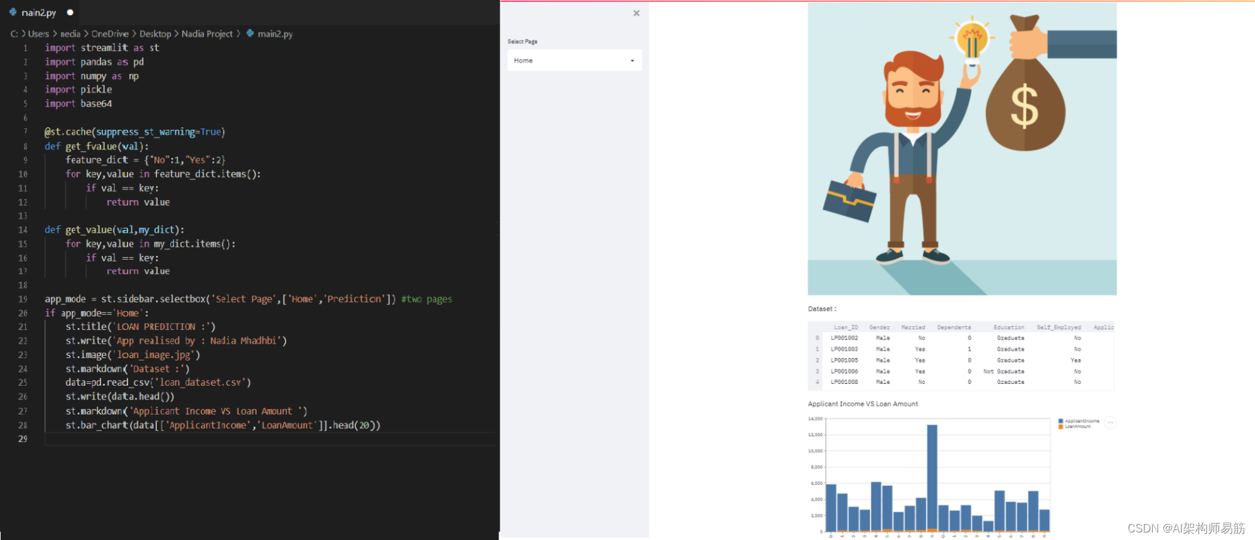Select the main2.py editor tab
This screenshot has width=1255, height=540.
coord(38,13)
